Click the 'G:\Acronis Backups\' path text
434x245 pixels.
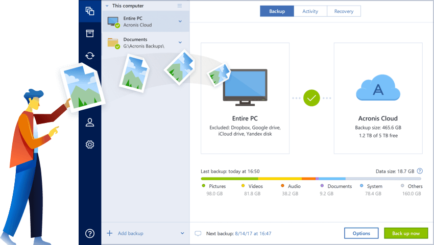tap(143, 46)
